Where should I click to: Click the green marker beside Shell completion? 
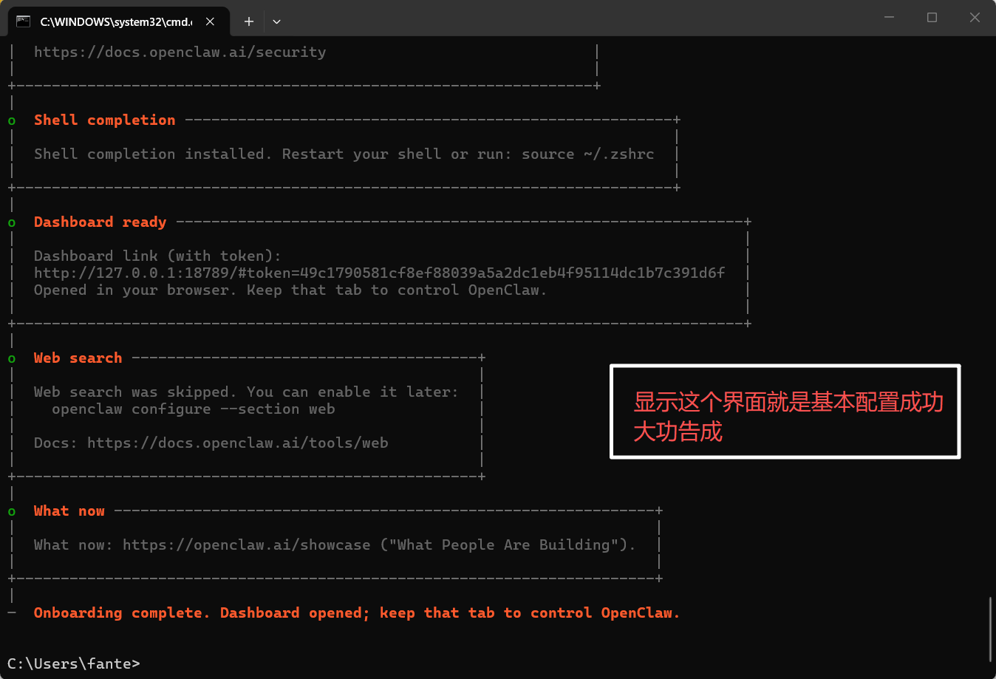click(12, 120)
